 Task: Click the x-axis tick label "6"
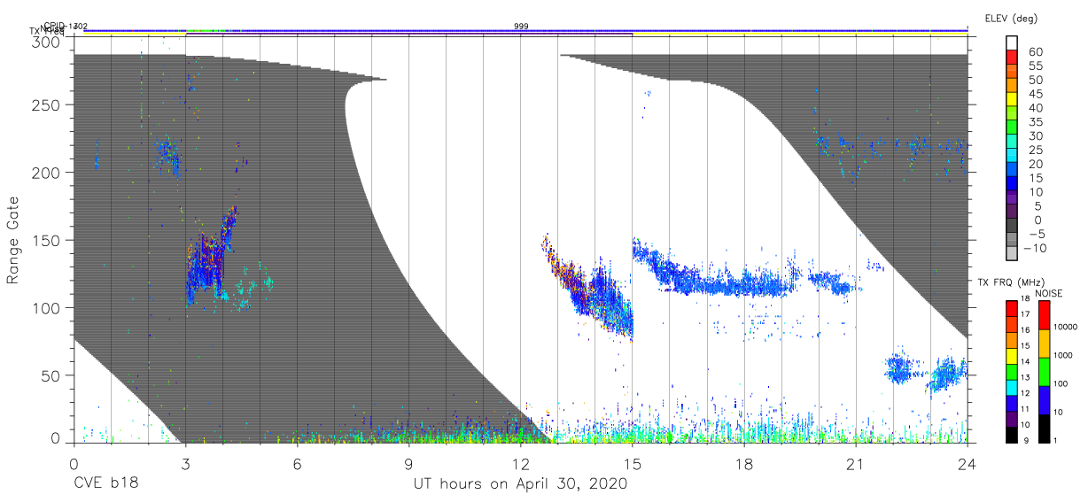[x=297, y=465]
